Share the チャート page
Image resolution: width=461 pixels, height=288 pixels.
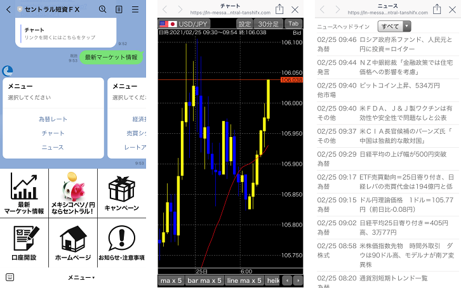(x=279, y=9)
